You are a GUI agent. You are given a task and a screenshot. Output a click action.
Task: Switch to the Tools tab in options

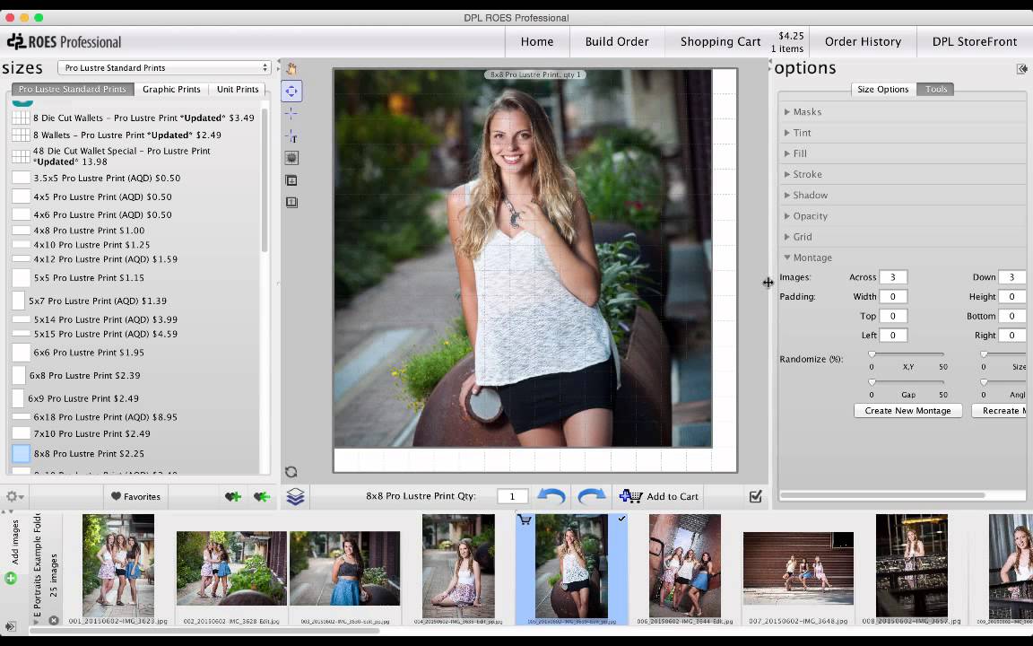pyautogui.click(x=935, y=89)
